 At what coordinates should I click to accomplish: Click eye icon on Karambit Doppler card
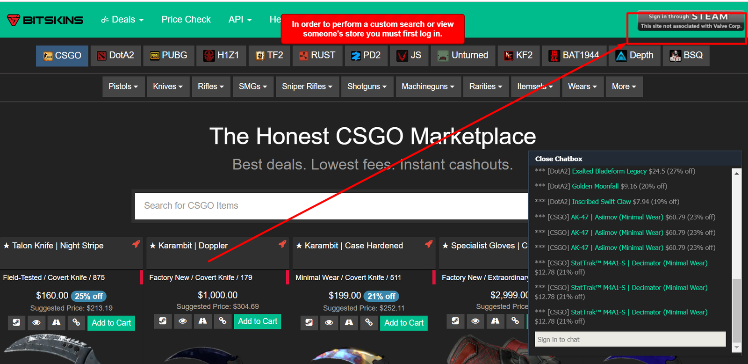point(183,321)
